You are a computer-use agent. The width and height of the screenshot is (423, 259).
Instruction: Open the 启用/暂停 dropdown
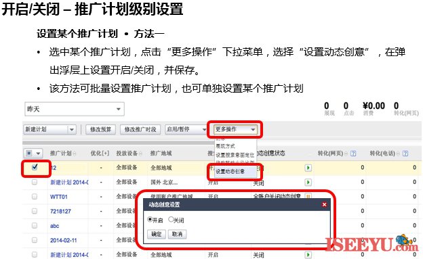click(186, 130)
